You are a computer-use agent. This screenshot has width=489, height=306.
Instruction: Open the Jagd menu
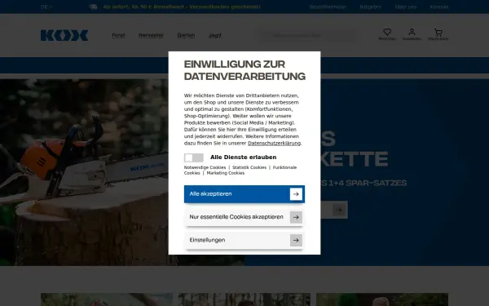(x=215, y=35)
